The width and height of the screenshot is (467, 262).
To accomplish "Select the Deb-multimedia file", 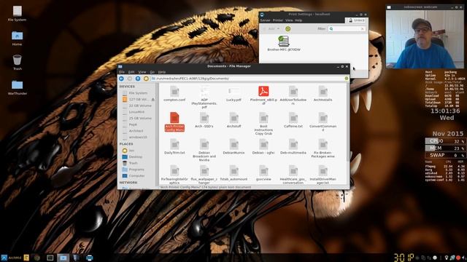I will click(293, 146).
